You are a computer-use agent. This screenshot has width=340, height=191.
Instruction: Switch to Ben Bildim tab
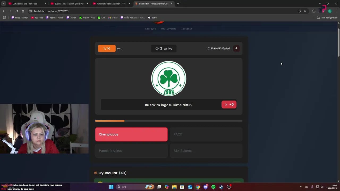[154, 4]
